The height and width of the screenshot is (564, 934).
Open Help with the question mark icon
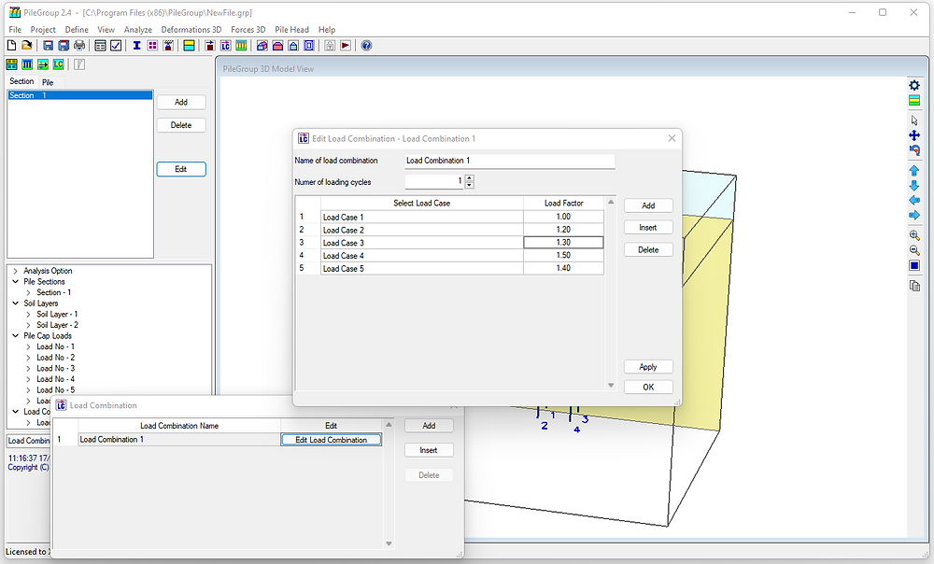tap(366, 45)
